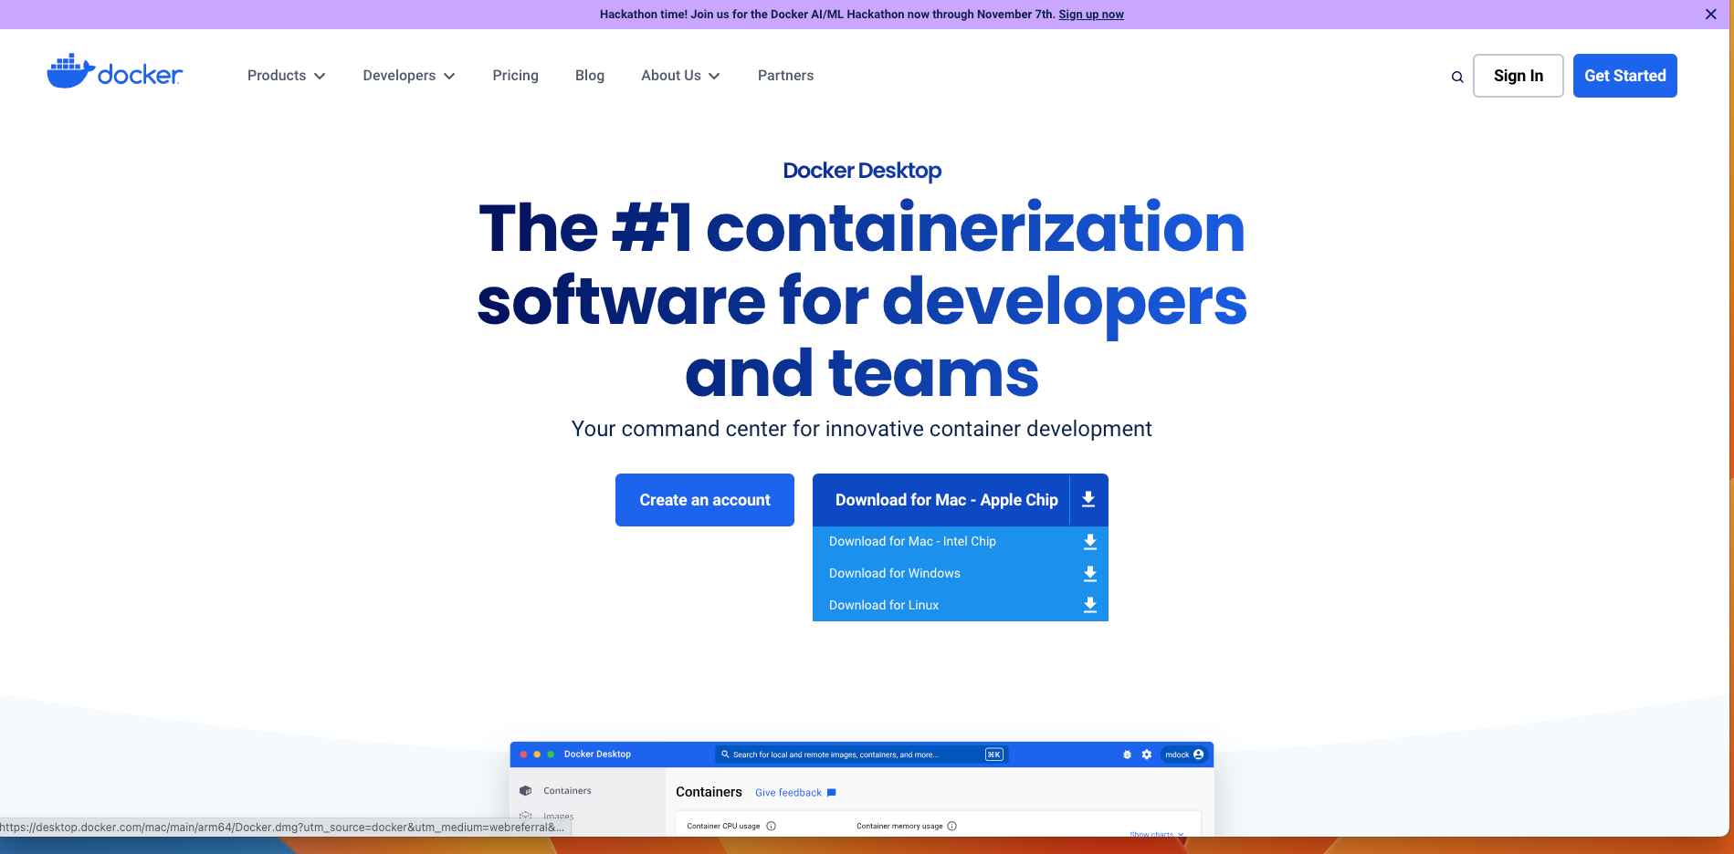Click the Containers heading in preview
1734x854 pixels.
click(x=709, y=792)
